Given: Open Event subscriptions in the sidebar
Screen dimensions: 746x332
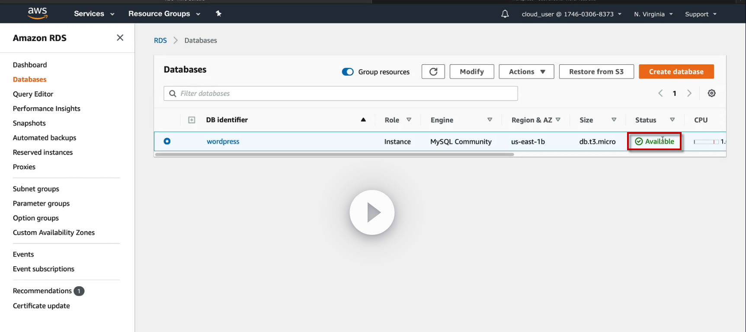Looking at the screenshot, I should 44,269.
